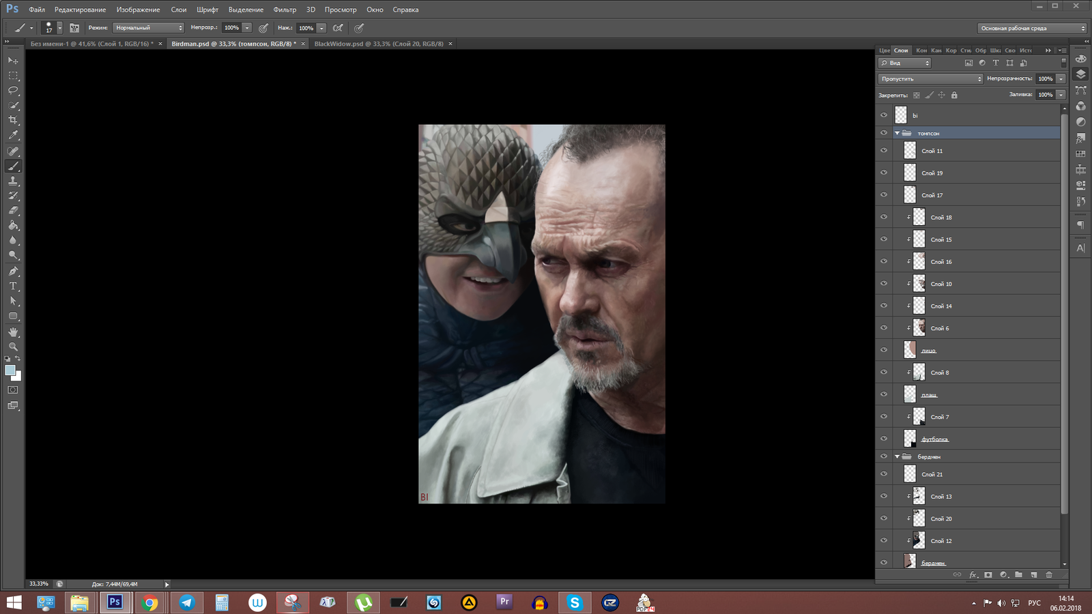Filter layers by type (text) layers
Viewport: 1092px width, 614px height.
coord(996,63)
